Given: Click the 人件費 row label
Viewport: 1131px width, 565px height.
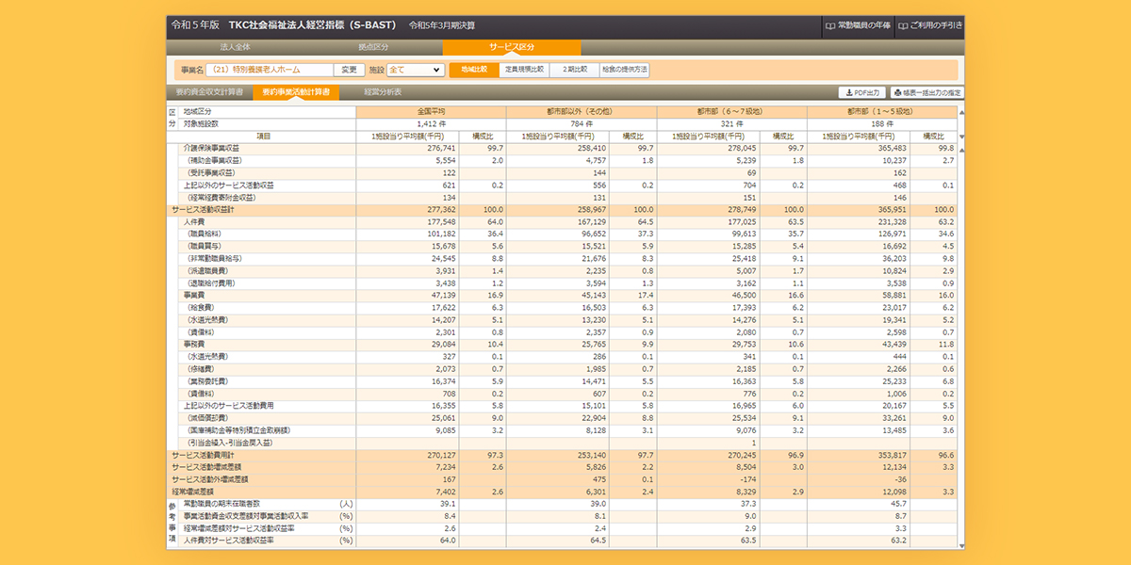Looking at the screenshot, I should (192, 222).
